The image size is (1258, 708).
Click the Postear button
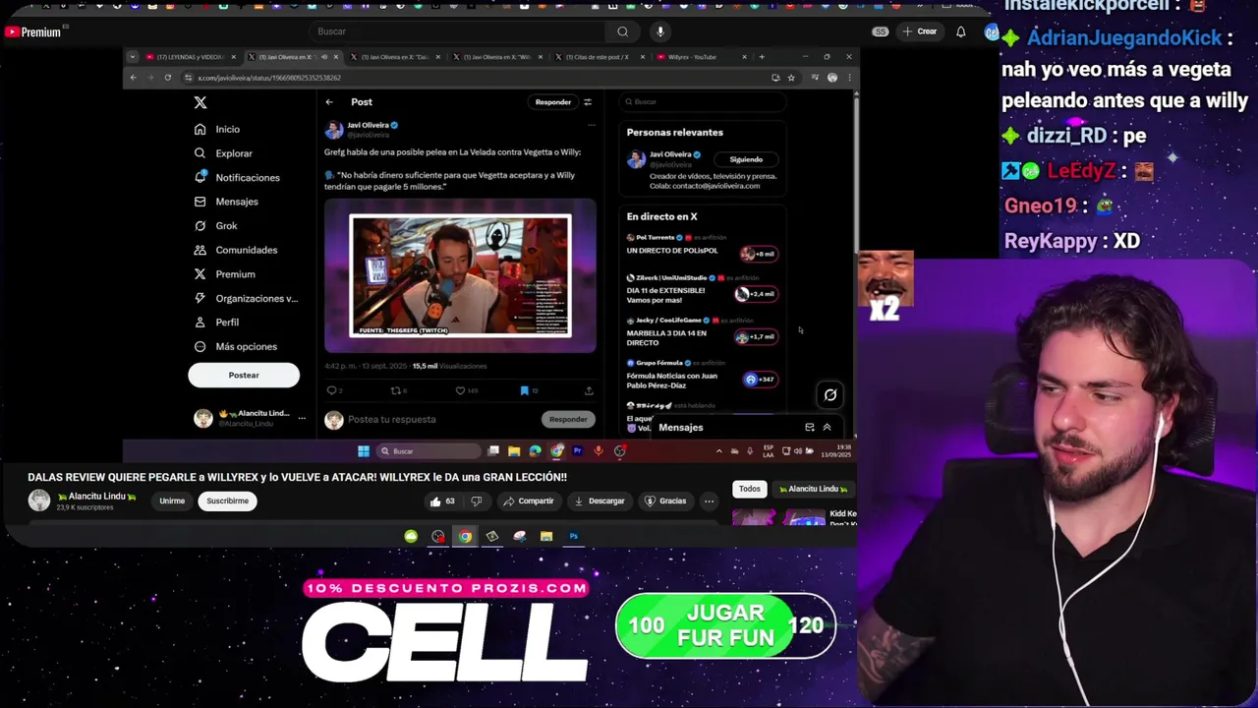point(244,375)
